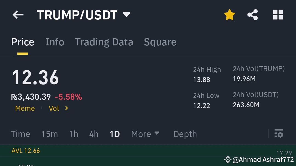
Task: Open the Vol chevron arrow
Action: 66,108
